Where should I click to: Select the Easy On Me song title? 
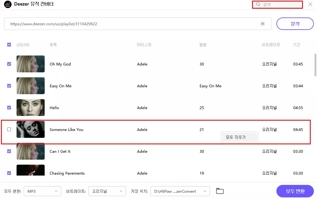click(x=61, y=86)
